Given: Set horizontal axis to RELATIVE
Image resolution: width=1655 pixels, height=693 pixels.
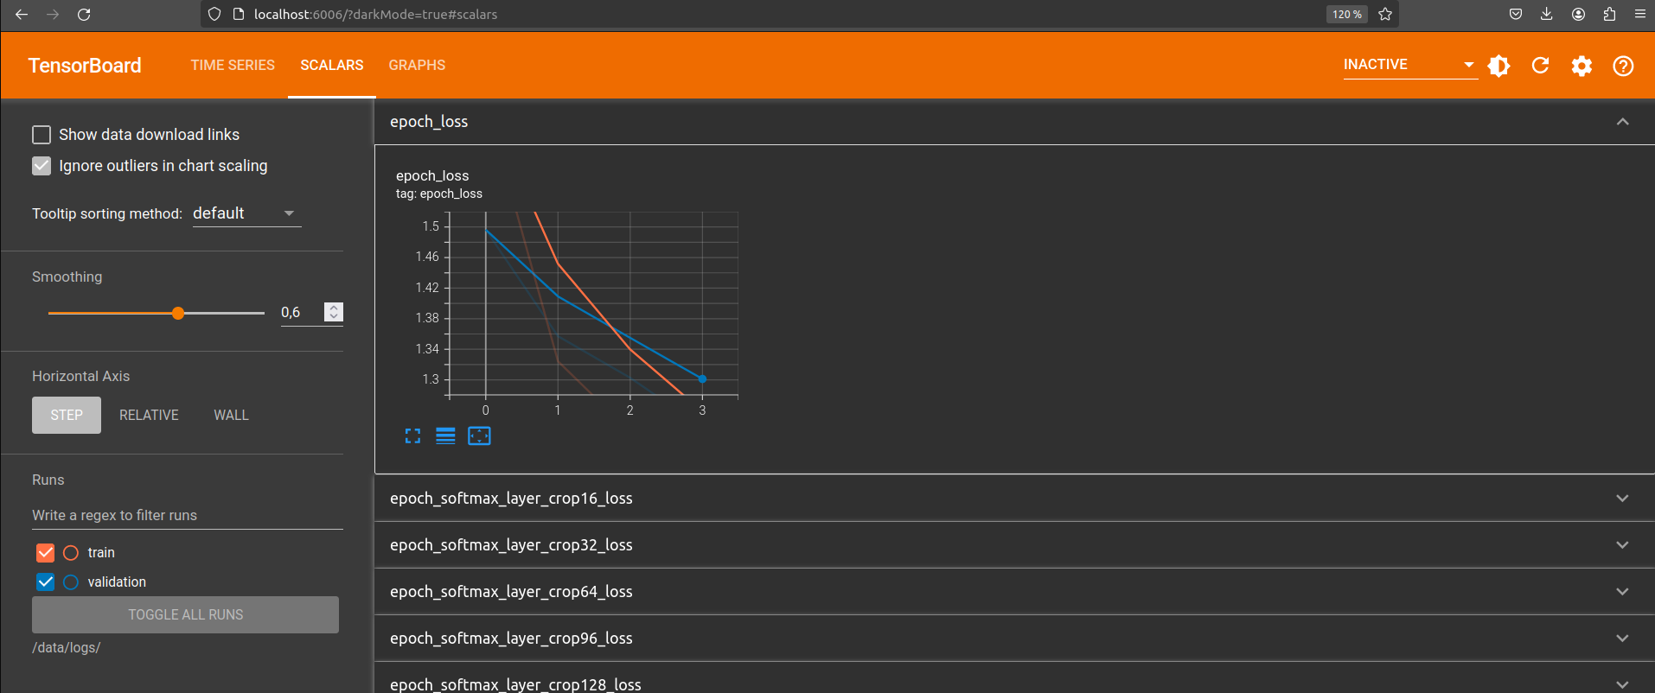Looking at the screenshot, I should [149, 416].
